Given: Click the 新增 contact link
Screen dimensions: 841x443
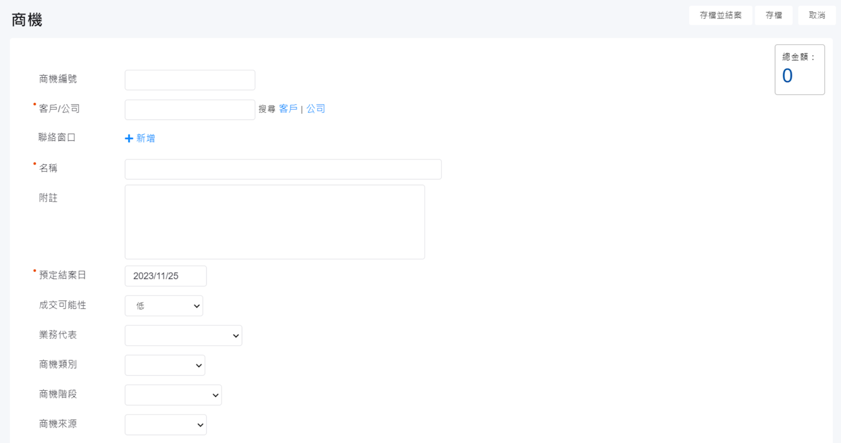Looking at the screenshot, I should pos(146,138).
